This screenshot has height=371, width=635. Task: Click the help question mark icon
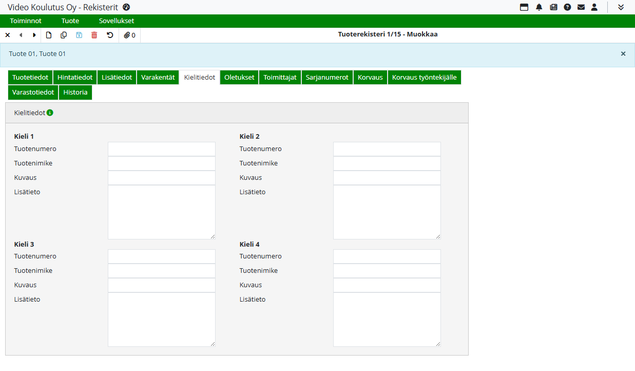(567, 7)
